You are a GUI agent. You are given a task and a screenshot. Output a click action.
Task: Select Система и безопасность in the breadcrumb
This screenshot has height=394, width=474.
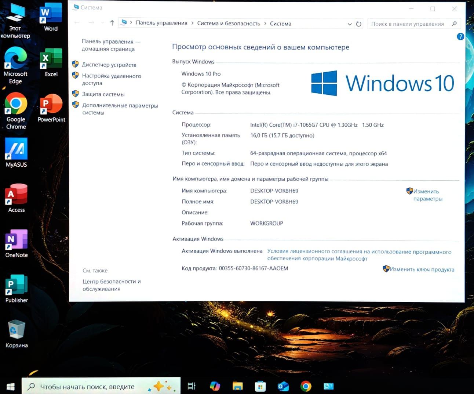229,24
